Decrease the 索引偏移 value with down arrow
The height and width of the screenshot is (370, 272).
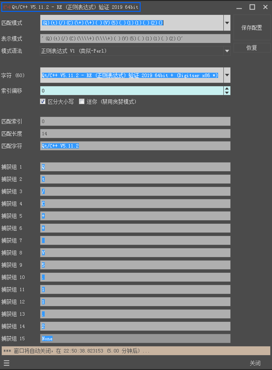pyautogui.click(x=227, y=93)
